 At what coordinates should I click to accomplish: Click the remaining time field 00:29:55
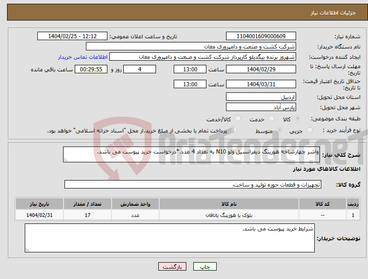coord(91,69)
